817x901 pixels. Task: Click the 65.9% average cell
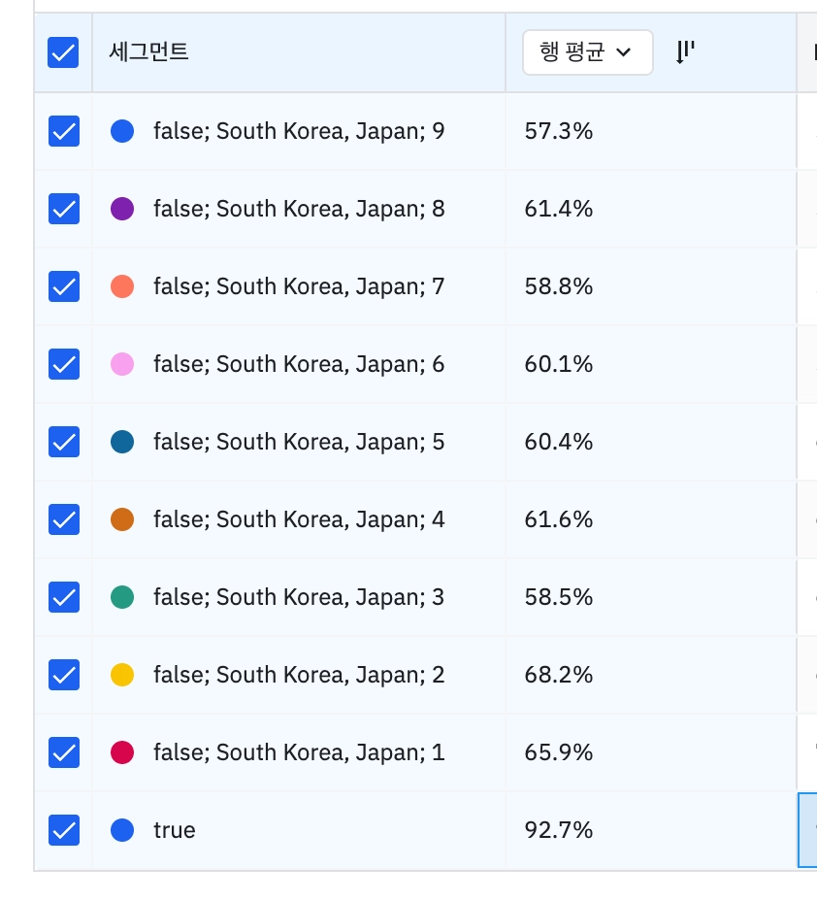point(651,752)
